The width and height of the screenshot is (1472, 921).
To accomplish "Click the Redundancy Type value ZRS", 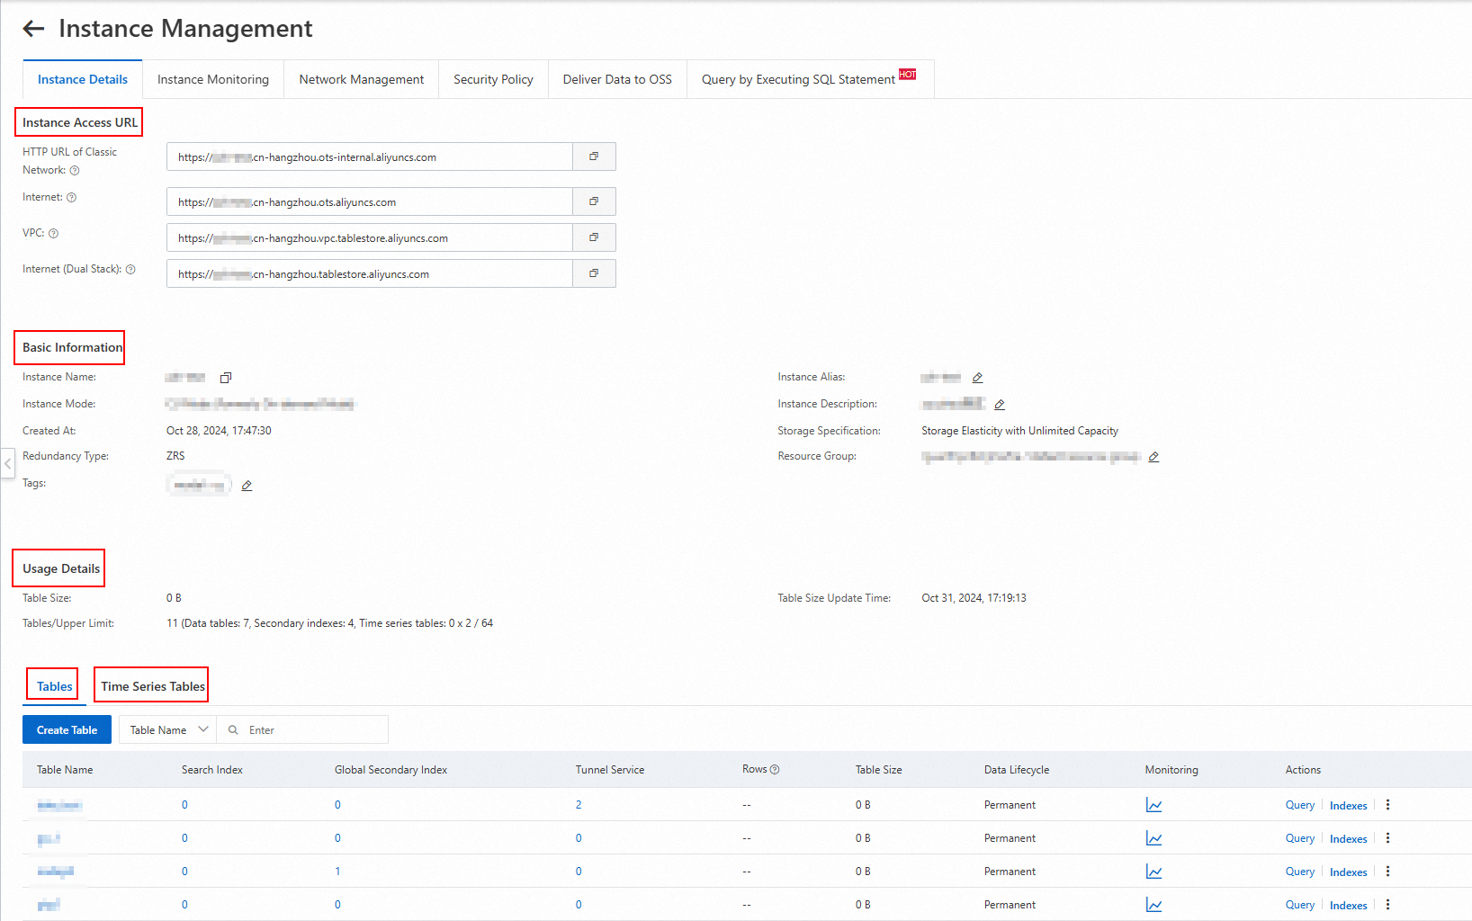I will tap(175, 456).
